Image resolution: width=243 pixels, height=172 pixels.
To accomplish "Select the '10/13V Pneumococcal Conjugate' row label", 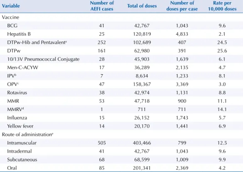I will point(43,59).
